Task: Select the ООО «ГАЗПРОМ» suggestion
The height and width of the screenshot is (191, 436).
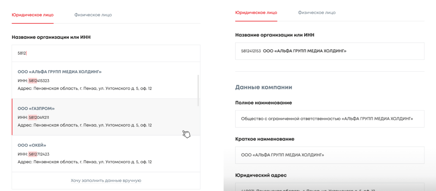Action: pyautogui.click(x=36, y=108)
